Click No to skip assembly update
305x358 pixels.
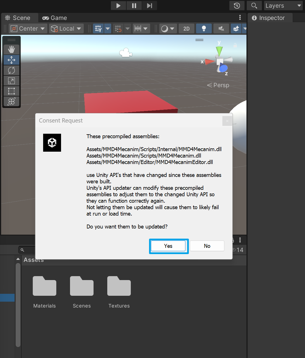207,246
